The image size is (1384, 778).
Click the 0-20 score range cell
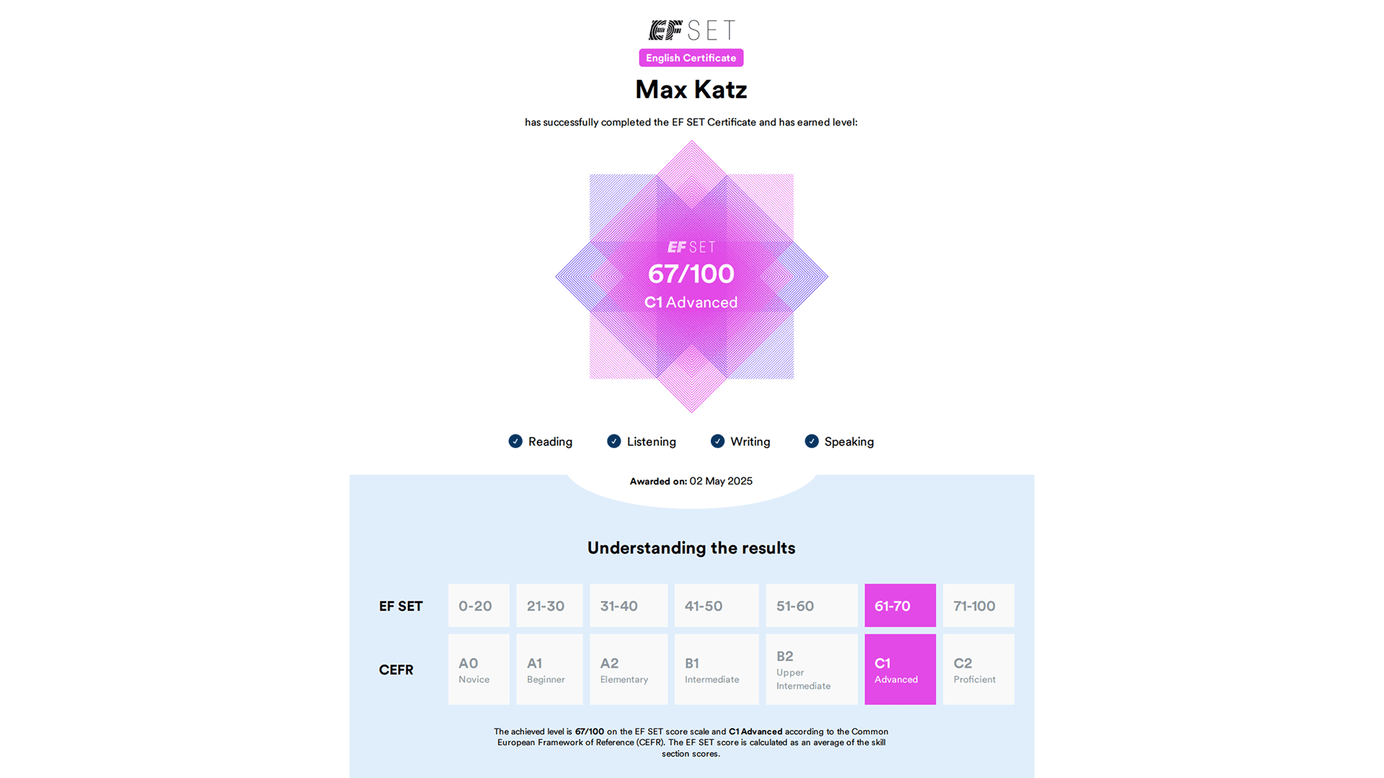tap(479, 606)
